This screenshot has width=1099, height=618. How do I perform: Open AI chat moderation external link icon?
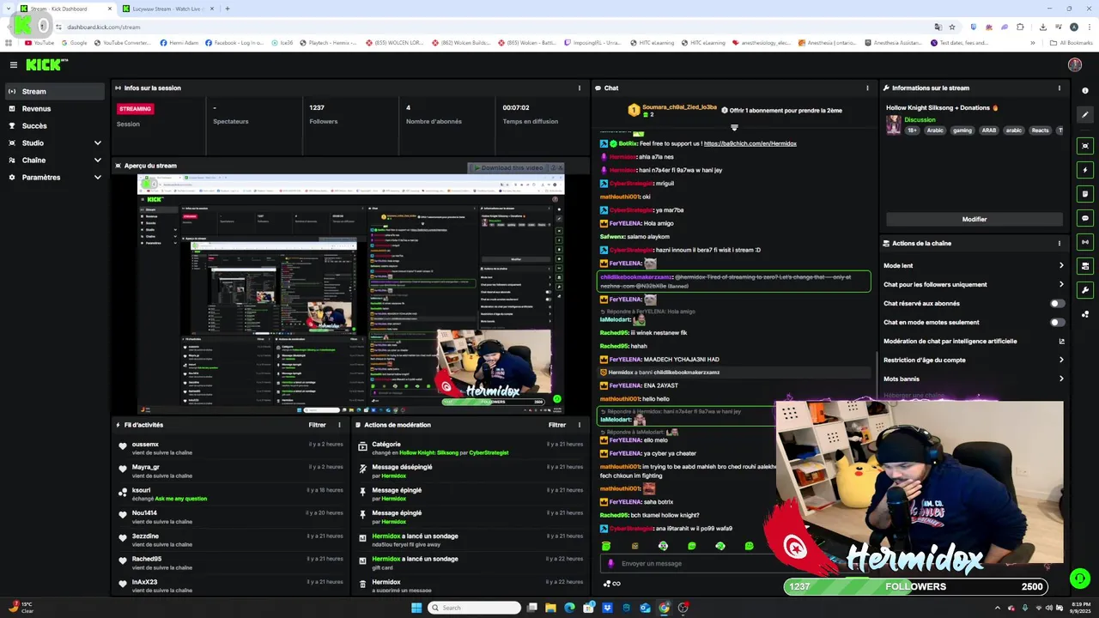click(1061, 341)
